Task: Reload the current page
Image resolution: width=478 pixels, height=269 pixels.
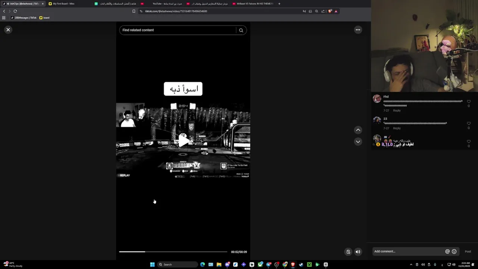Action: 15,11
